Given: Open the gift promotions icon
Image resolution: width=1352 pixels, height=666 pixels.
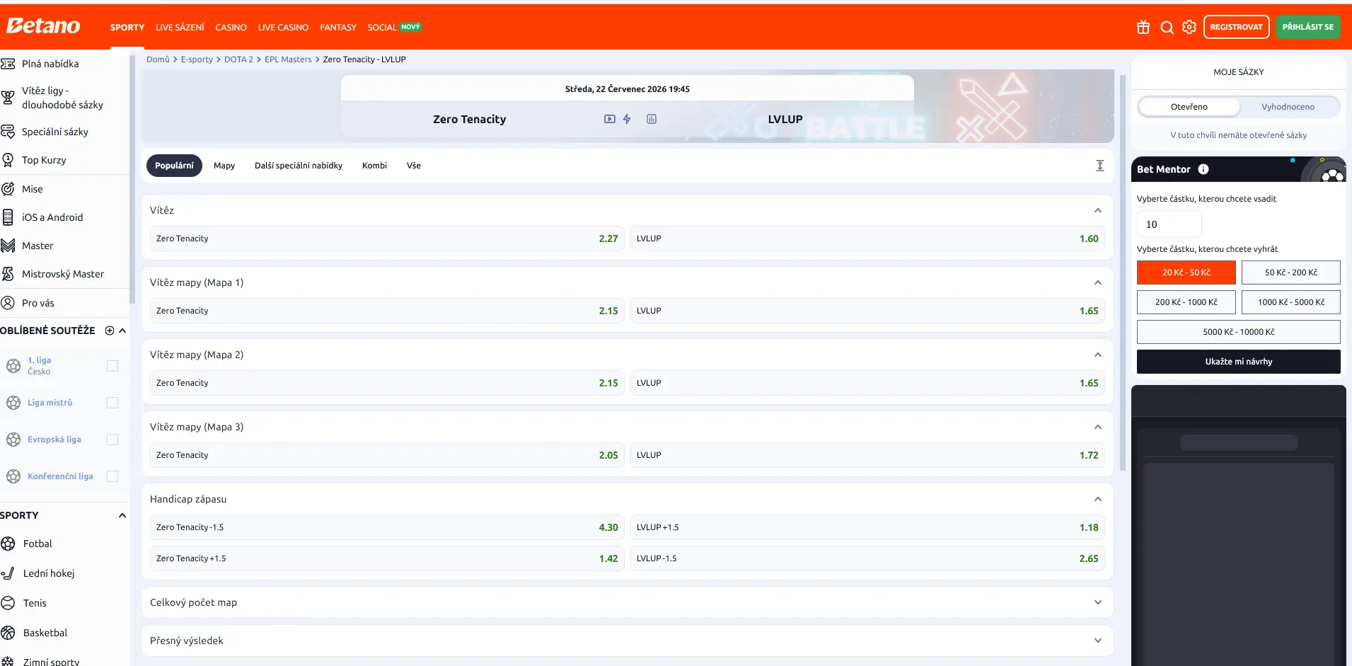Looking at the screenshot, I should (1143, 27).
